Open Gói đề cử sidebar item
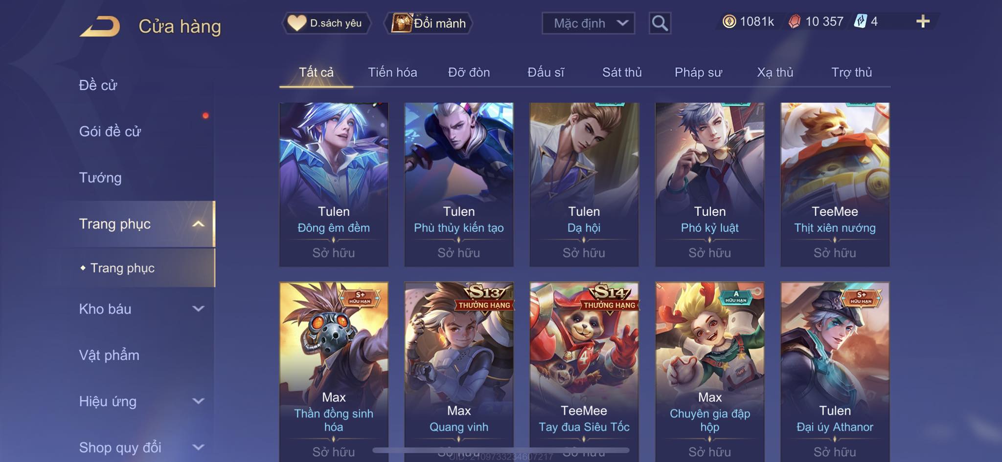1002x462 pixels. (x=110, y=131)
